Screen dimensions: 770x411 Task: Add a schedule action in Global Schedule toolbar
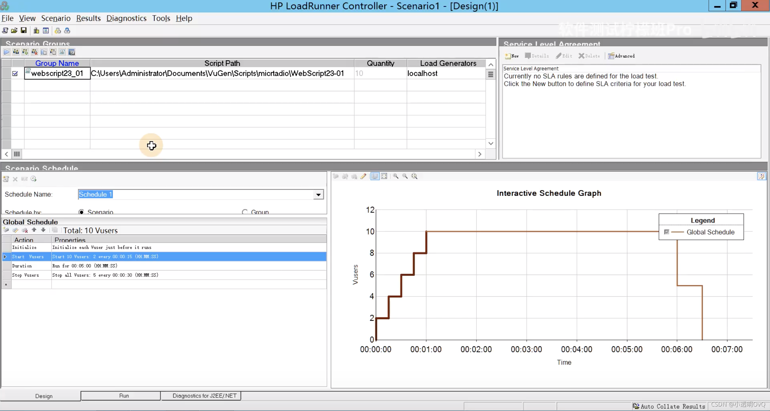click(6, 230)
